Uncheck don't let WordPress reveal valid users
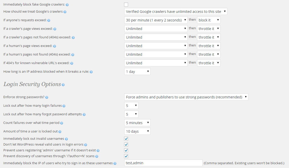The height and width of the screenshot is (168, 289). [126, 145]
